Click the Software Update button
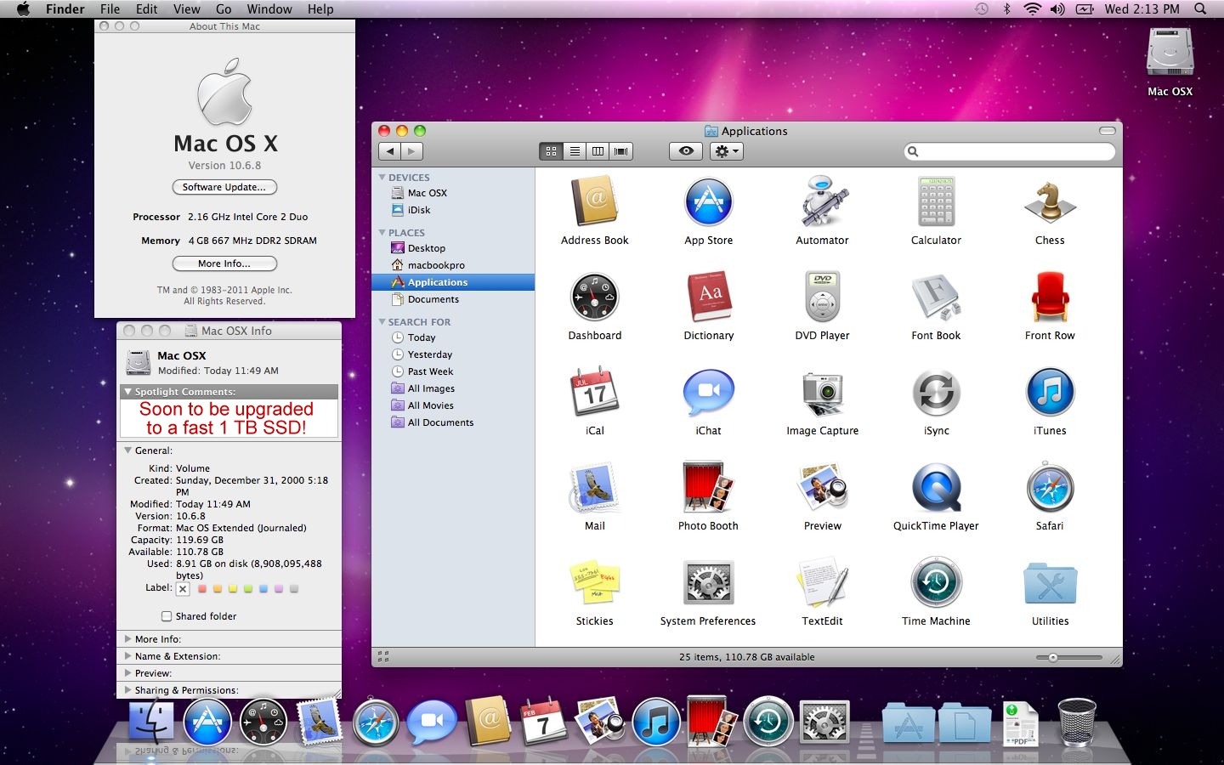Image resolution: width=1224 pixels, height=765 pixels. coord(224,187)
